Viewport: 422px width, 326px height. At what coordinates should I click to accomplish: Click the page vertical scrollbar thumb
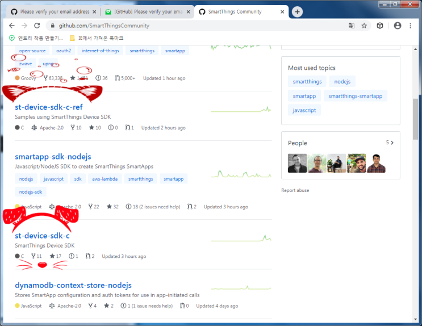click(416, 119)
